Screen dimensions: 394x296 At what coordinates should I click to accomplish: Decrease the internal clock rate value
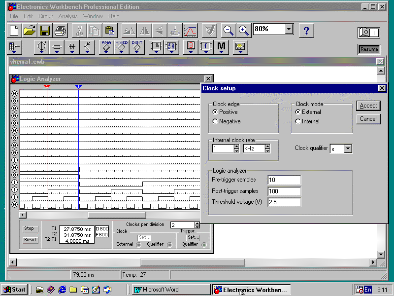236,150
